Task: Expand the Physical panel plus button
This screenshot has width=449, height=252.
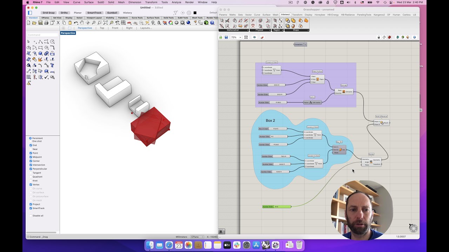Action: (270, 30)
